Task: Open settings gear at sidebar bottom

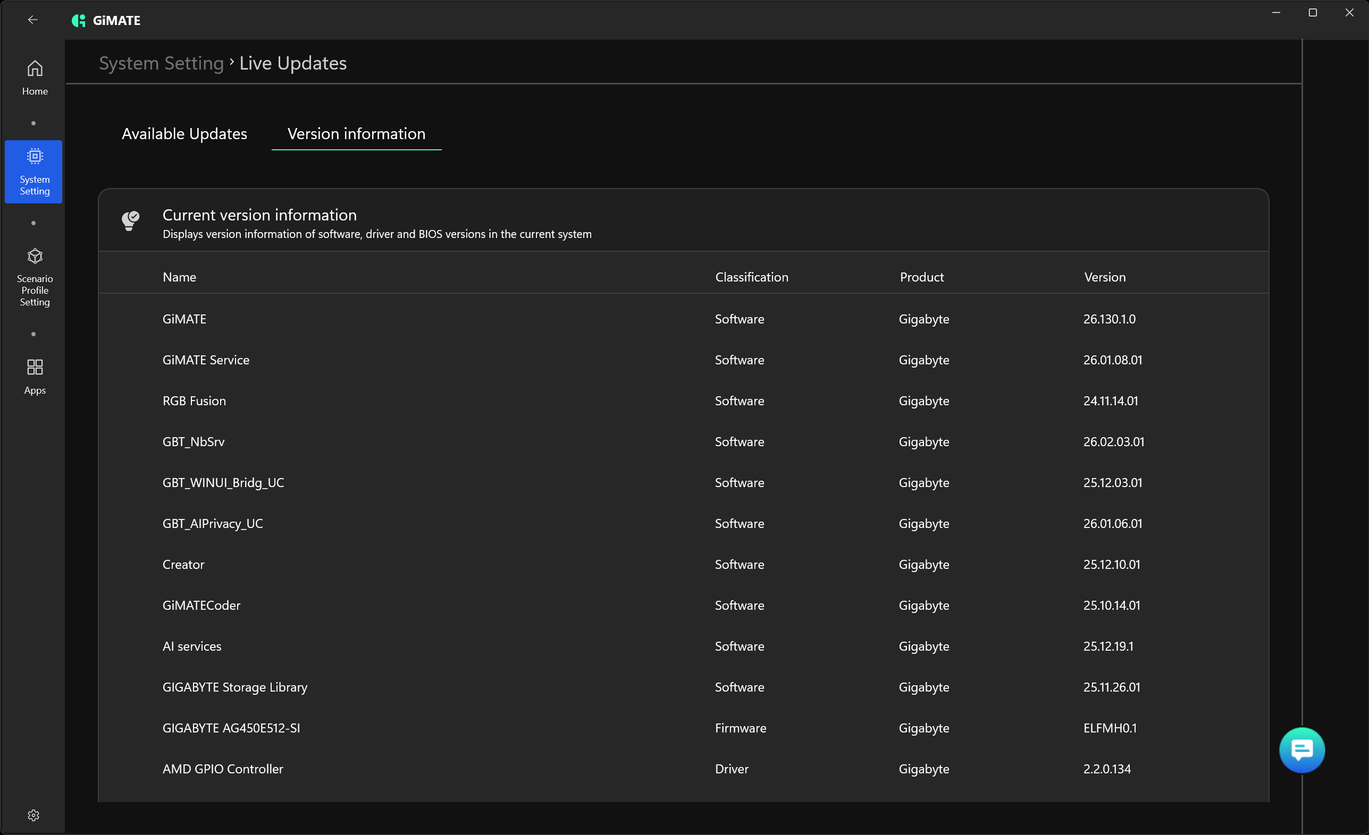Action: pyautogui.click(x=33, y=814)
